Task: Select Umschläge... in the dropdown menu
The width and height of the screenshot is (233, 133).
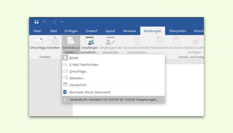Action: [x=114, y=71]
